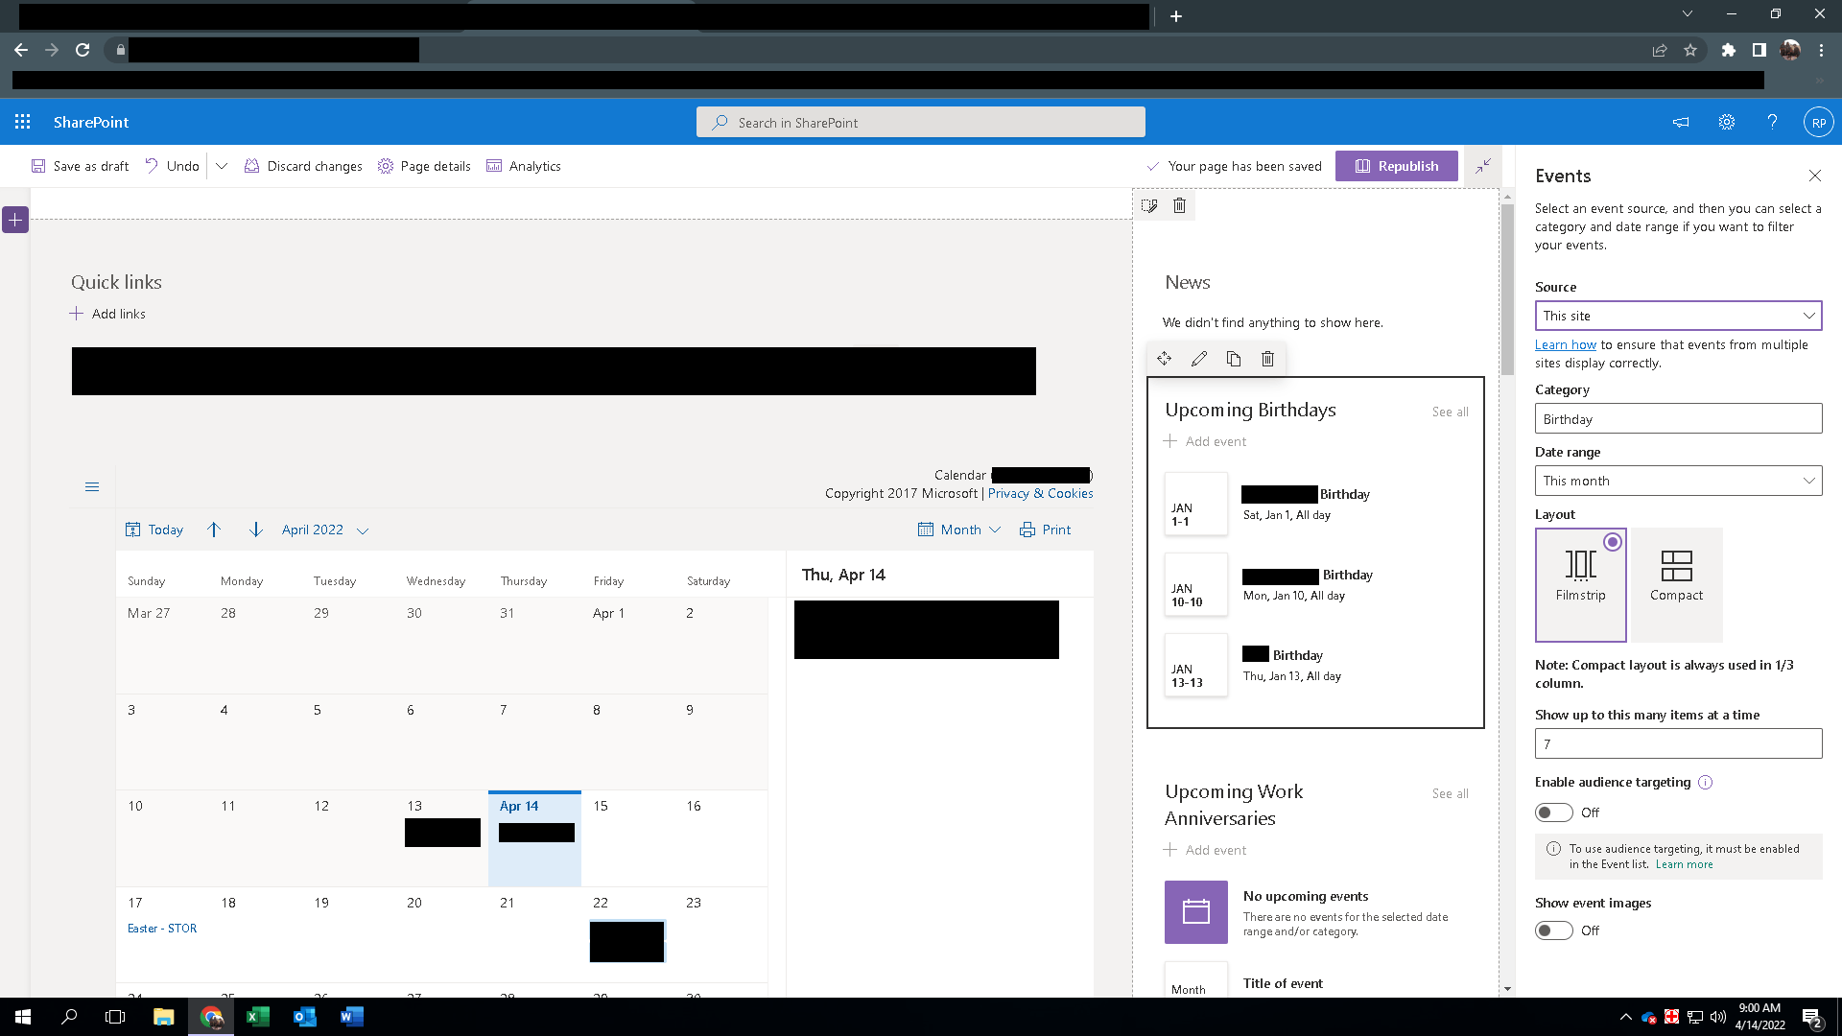Duplicate the Upcoming Birthdays web part
This screenshot has height=1036, width=1842.
[1234, 359]
